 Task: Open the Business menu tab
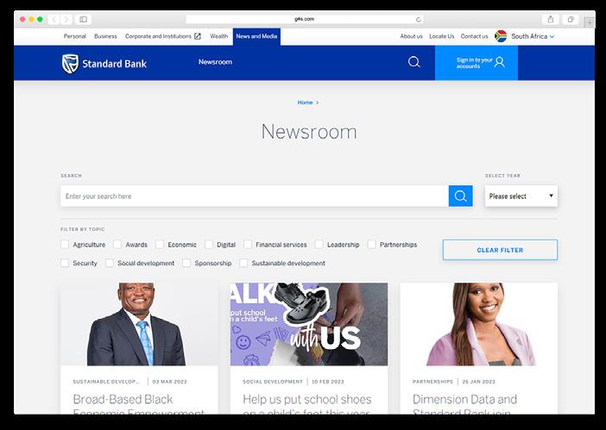[105, 36]
